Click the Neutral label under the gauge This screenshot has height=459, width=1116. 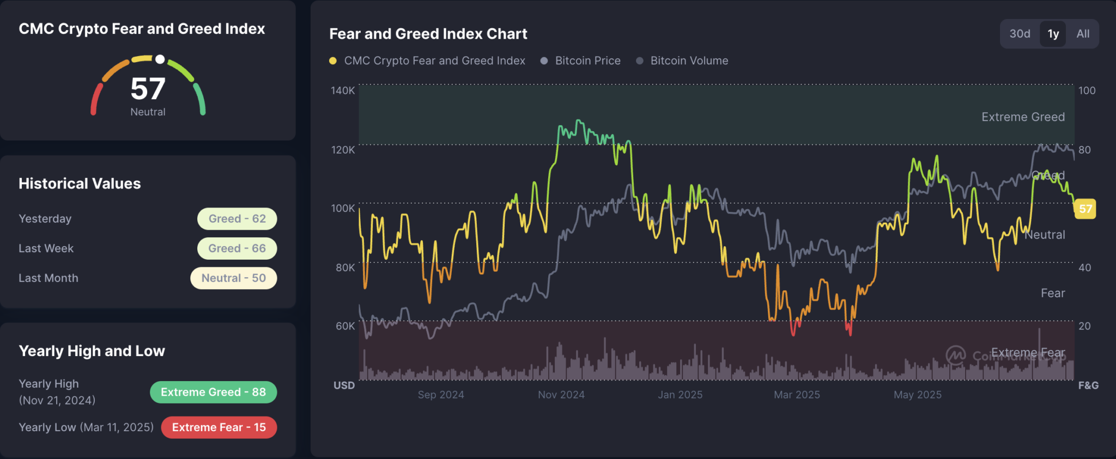click(148, 112)
